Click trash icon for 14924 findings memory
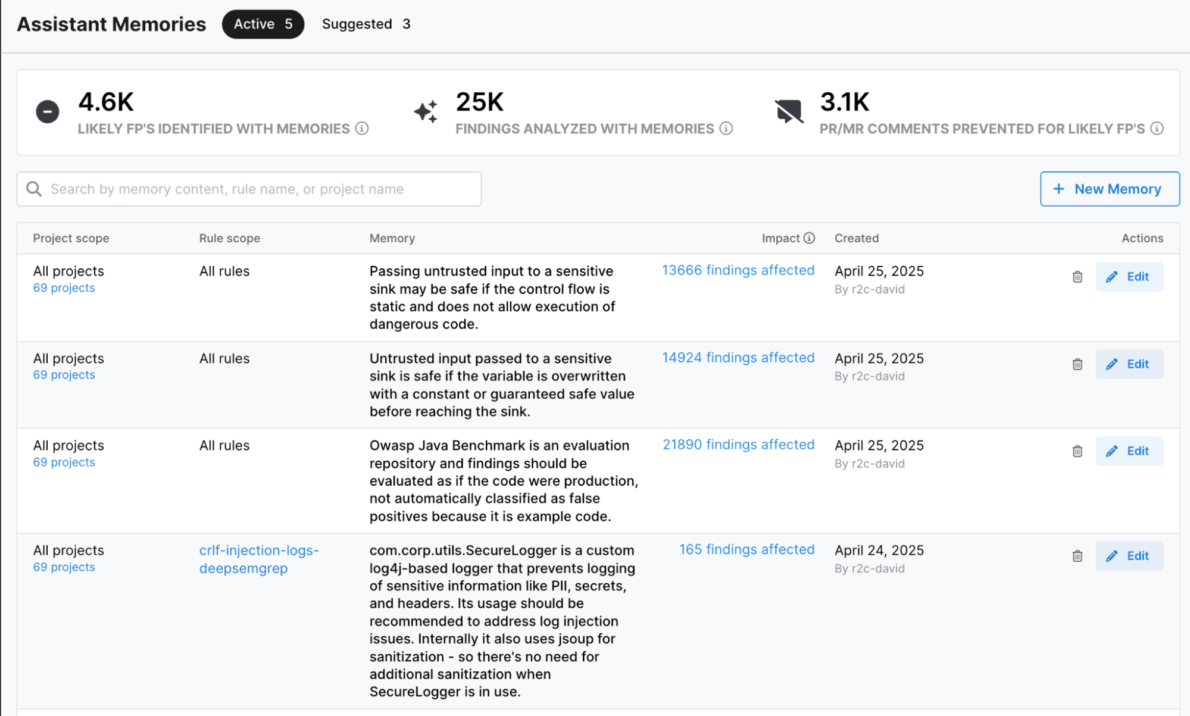The image size is (1190, 716). tap(1077, 364)
